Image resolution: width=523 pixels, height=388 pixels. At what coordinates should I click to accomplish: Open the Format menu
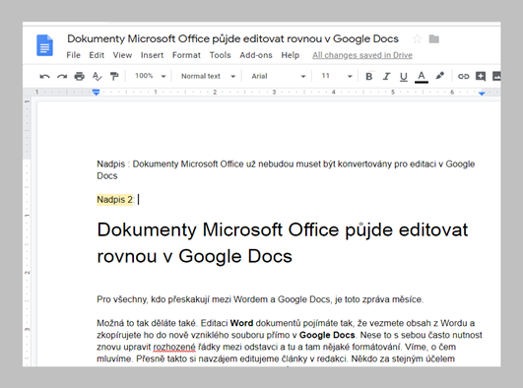point(186,55)
